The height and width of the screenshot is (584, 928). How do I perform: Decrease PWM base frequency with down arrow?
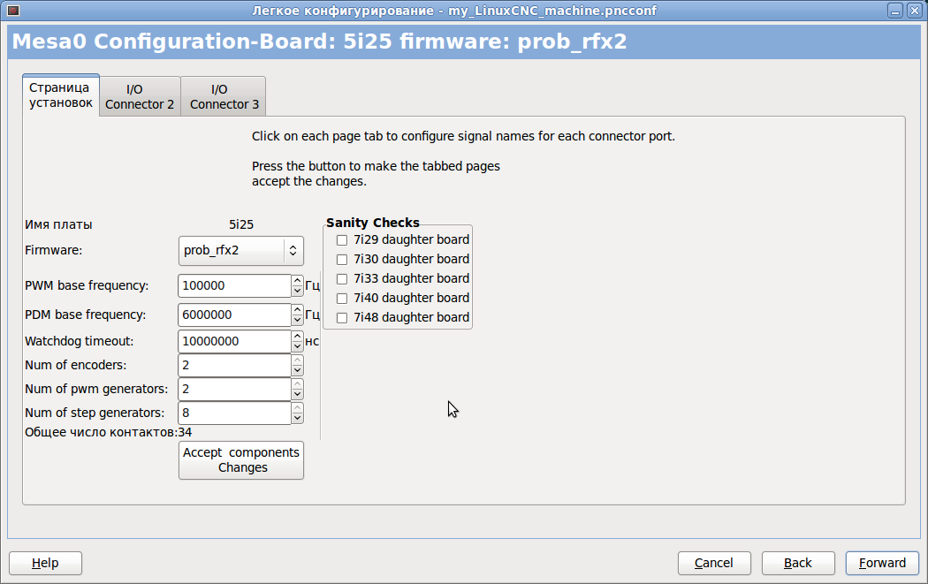pos(297,291)
